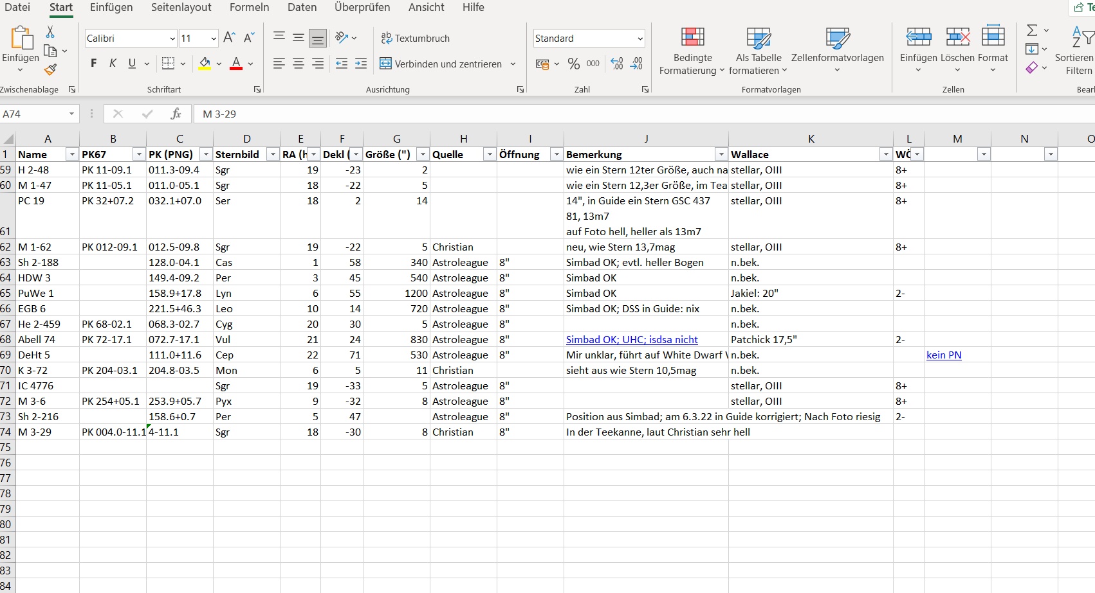Click the AutoSum sigma icon
Image resolution: width=1095 pixels, height=593 pixels.
click(x=1032, y=30)
